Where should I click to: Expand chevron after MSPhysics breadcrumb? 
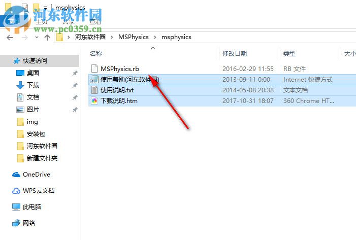click(x=155, y=37)
